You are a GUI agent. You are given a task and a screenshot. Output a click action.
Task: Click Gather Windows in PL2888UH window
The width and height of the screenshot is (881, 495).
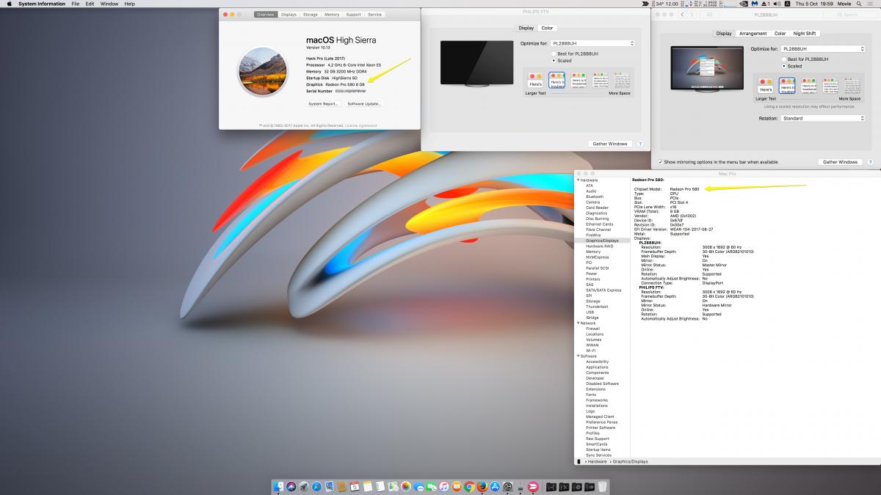840,162
